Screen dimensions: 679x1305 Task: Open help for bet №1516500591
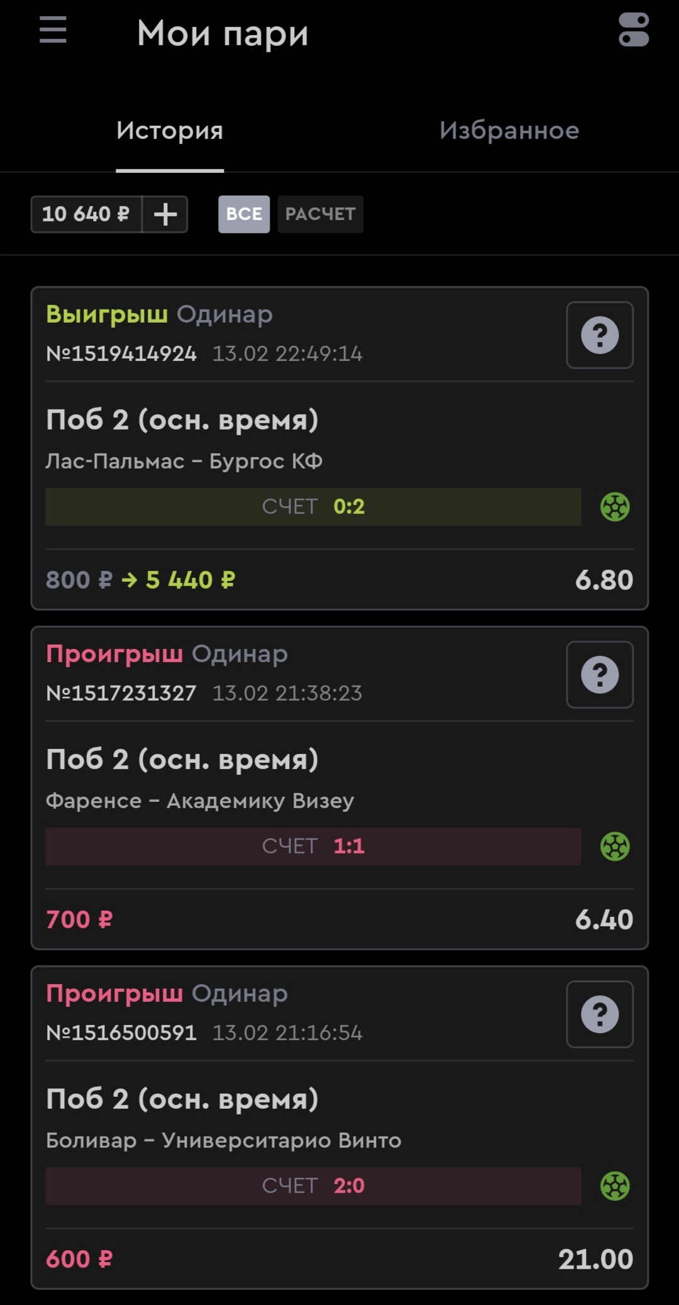pyautogui.click(x=599, y=1014)
